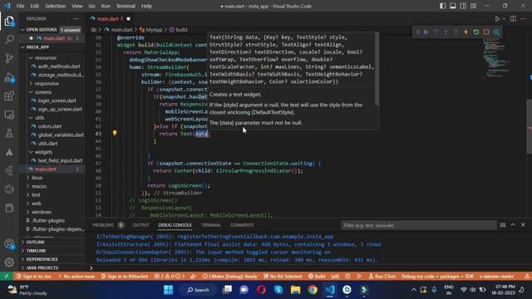Open the File menu
Screen dimensions: 532x299
pyautogui.click(x=20, y=6)
